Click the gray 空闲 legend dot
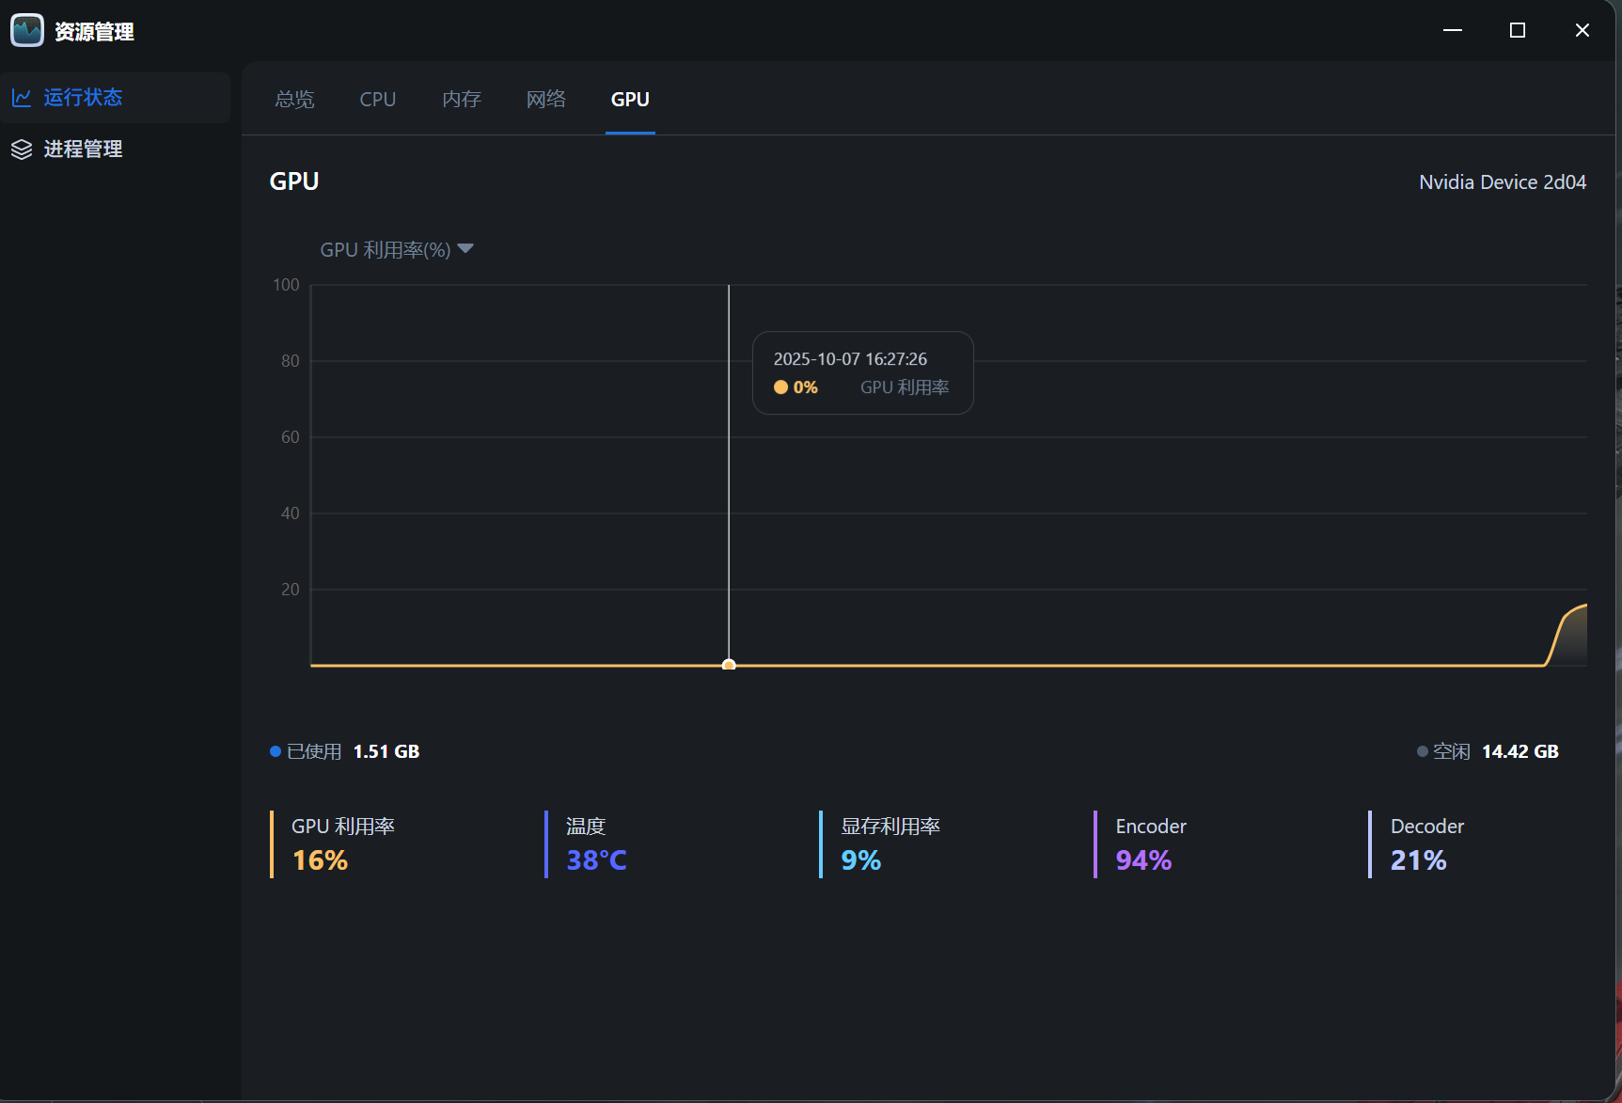 (x=1423, y=751)
